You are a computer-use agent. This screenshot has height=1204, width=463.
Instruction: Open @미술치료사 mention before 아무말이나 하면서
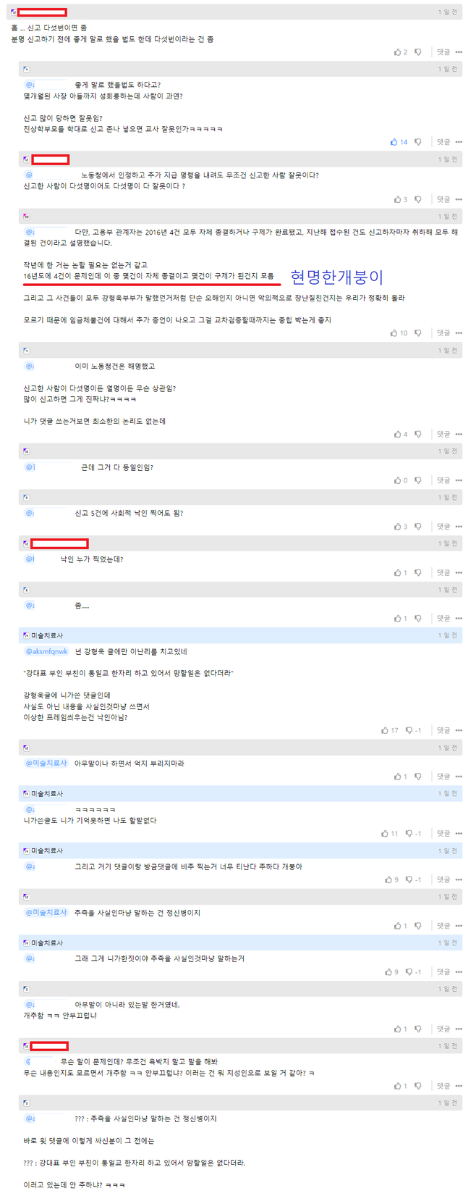point(46,763)
